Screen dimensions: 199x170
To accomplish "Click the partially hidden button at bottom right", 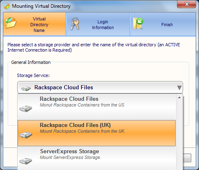I will point(187,158).
